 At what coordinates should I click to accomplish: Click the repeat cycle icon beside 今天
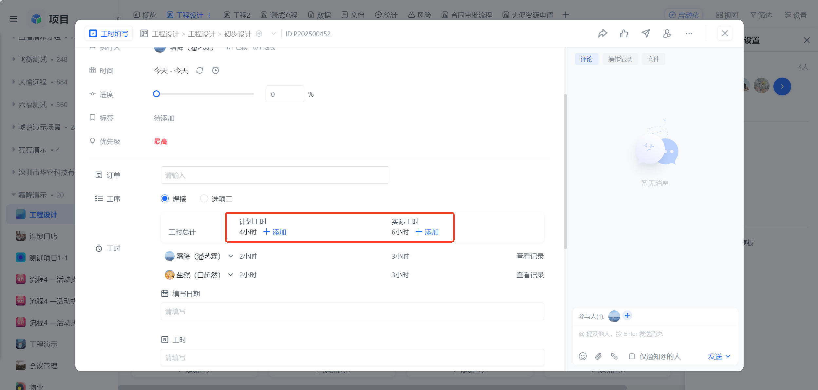click(200, 70)
